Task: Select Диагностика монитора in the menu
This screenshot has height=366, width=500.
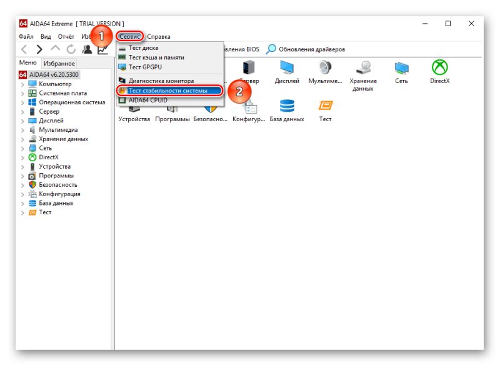Action: tap(170, 81)
